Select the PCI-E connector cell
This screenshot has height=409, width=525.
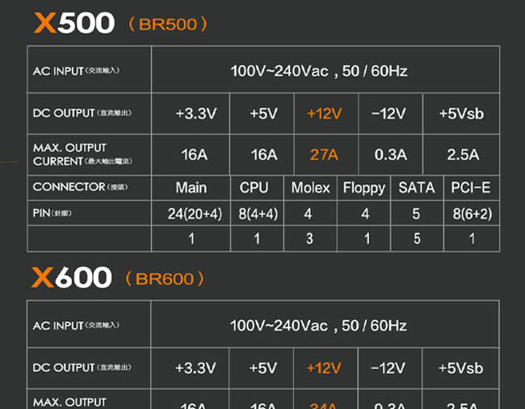[x=470, y=187]
